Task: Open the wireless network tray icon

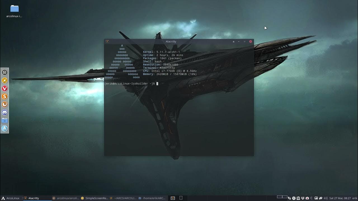Action: (x=311, y=198)
